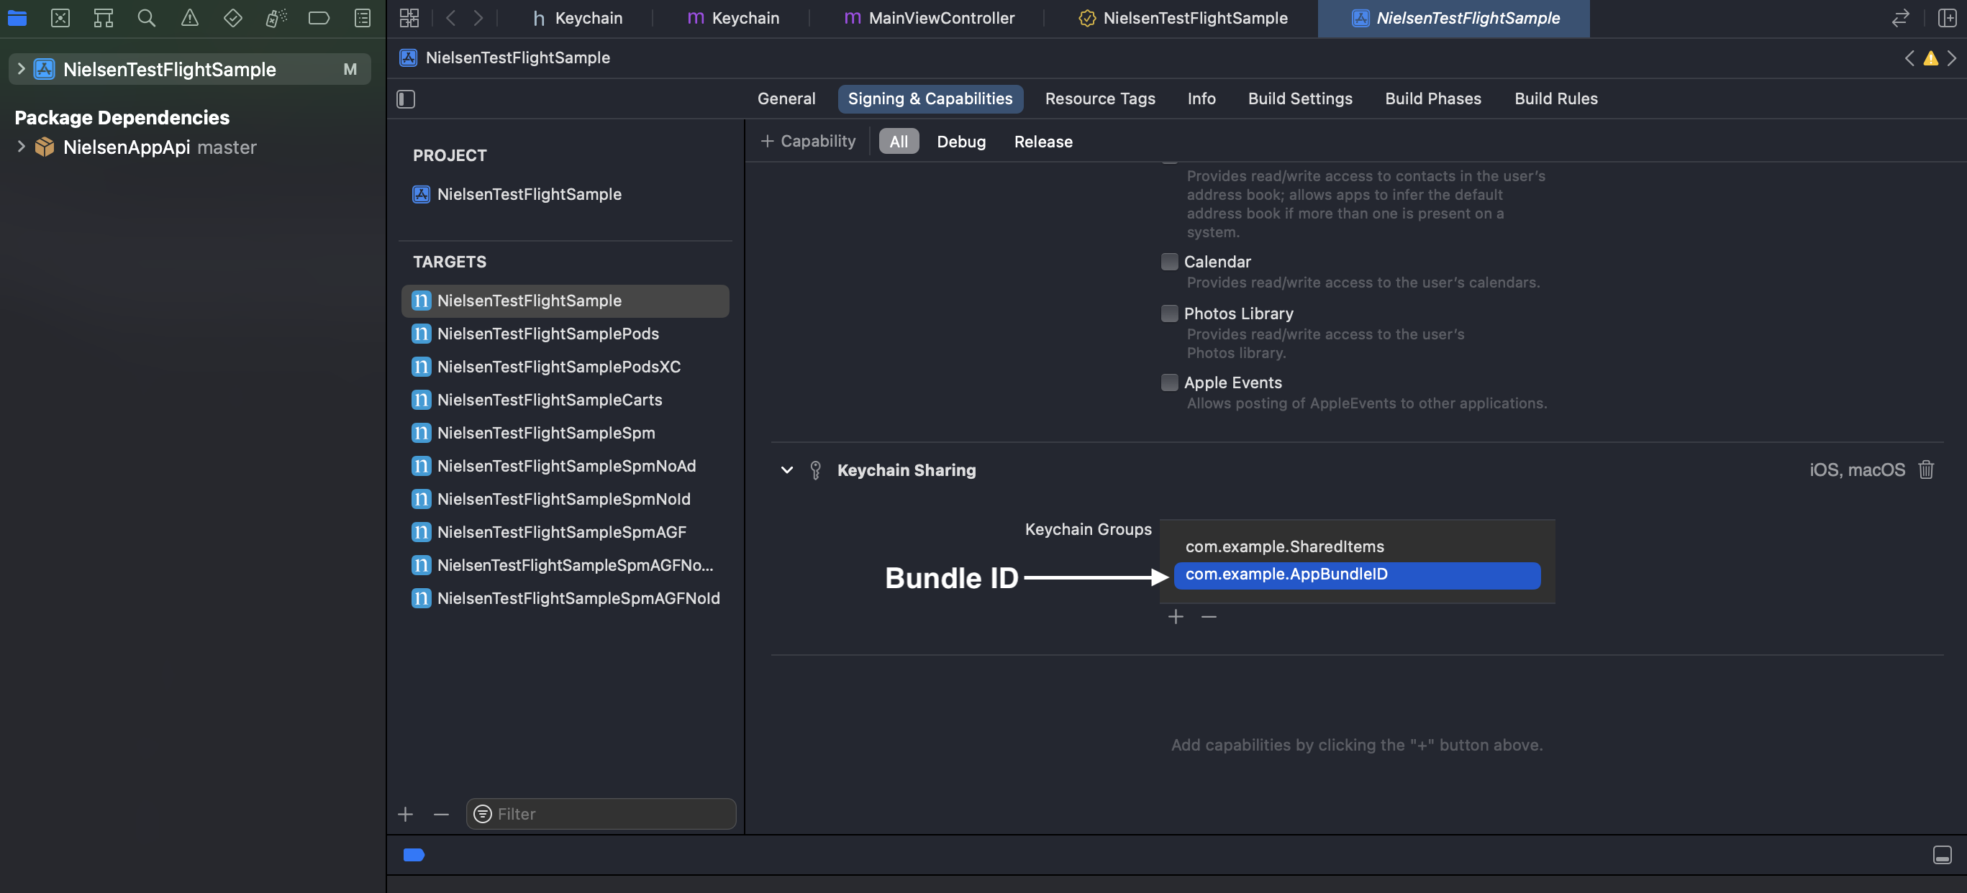Expand the NielsenAppApi package dependency
This screenshot has height=893, width=1967.
pos(22,147)
